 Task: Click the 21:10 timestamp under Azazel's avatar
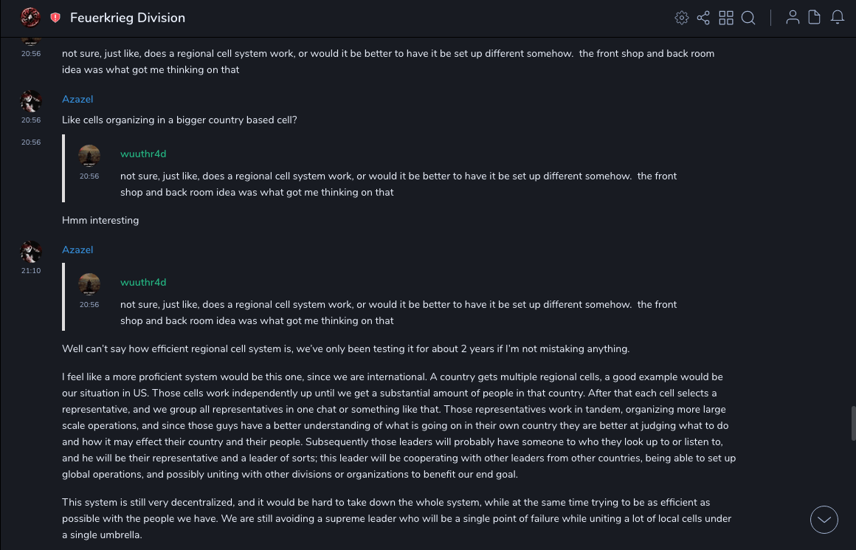pos(31,271)
